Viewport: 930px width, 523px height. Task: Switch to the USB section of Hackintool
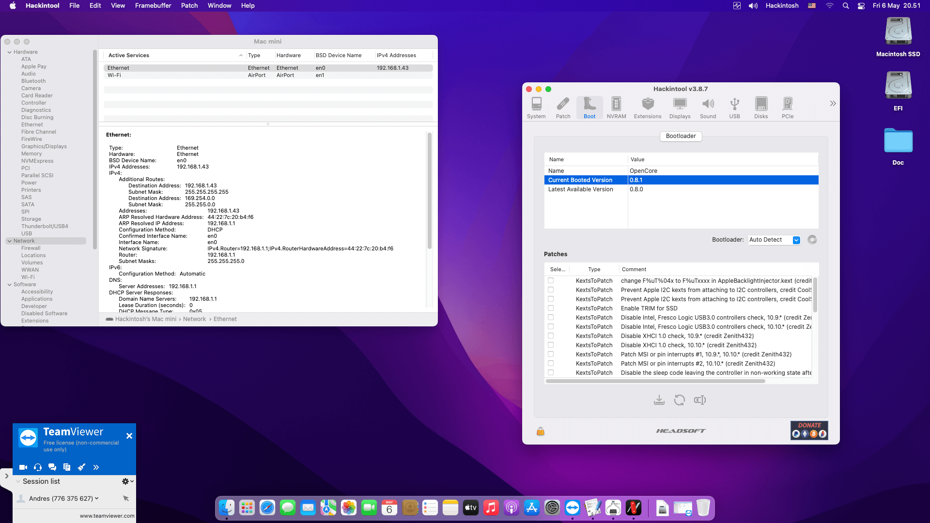click(734, 107)
